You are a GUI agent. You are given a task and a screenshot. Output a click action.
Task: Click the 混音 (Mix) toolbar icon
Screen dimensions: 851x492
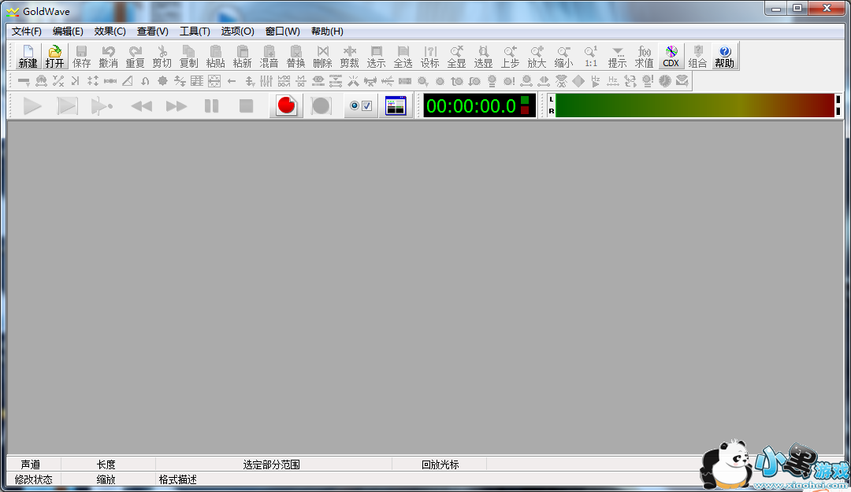pyautogui.click(x=269, y=57)
